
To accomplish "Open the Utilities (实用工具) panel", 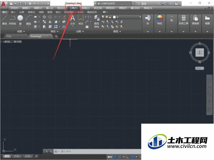I will point(184,20).
